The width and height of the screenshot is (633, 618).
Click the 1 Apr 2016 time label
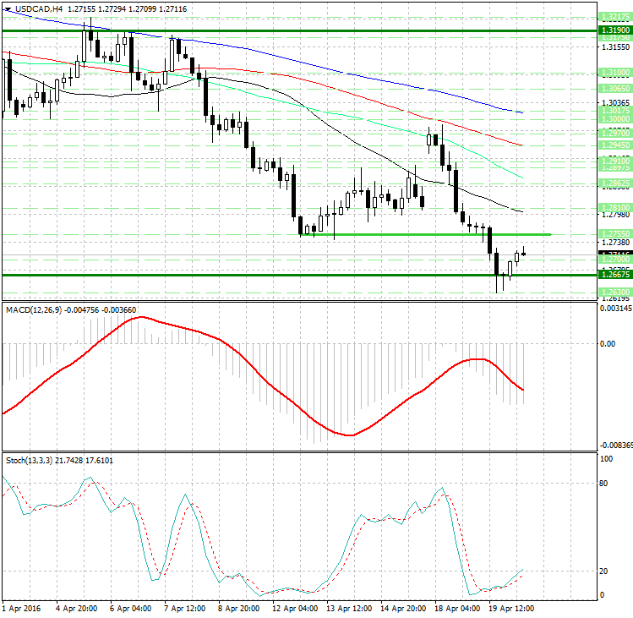click(x=23, y=609)
